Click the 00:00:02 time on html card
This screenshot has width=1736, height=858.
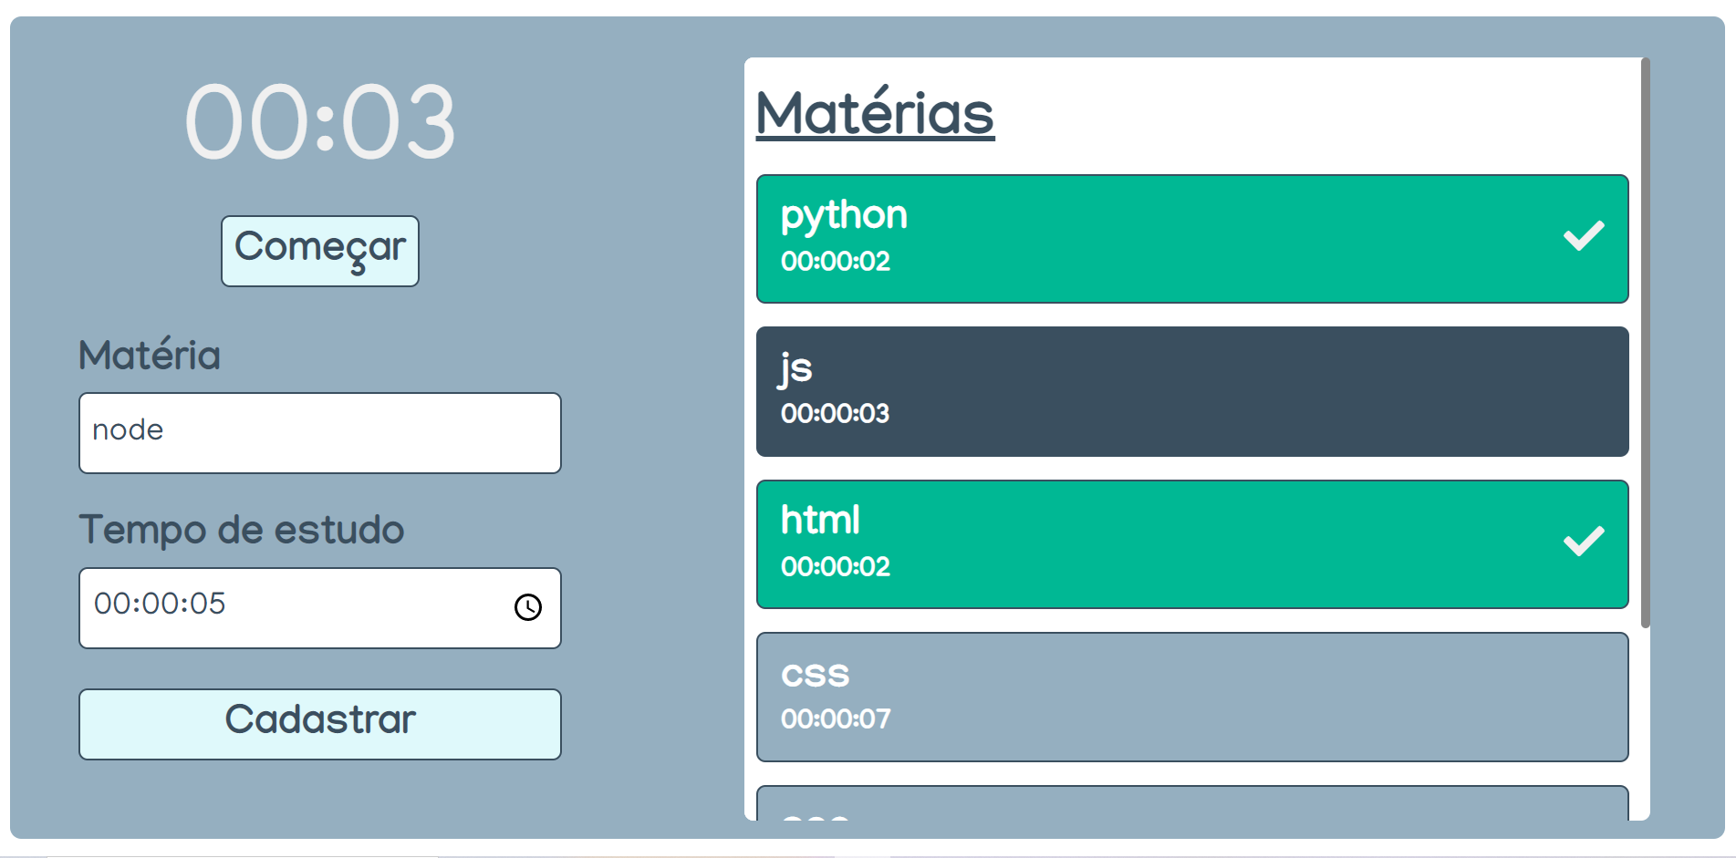tap(836, 567)
